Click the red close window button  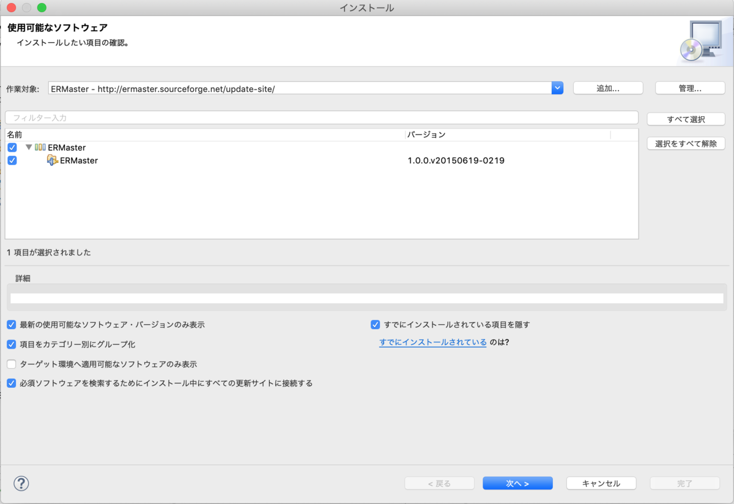click(11, 7)
